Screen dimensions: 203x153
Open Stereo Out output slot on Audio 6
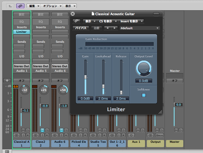coord(60,66)
